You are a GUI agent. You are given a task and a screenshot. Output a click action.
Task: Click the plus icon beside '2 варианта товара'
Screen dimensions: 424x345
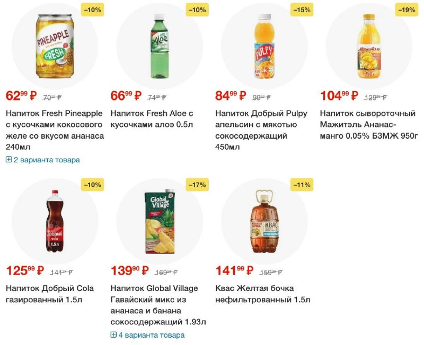coord(8,160)
